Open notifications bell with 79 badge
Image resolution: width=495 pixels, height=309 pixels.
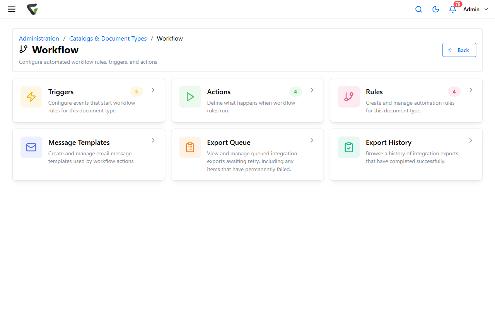(x=453, y=9)
